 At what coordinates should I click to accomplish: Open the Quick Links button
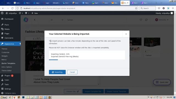pos(162,82)
